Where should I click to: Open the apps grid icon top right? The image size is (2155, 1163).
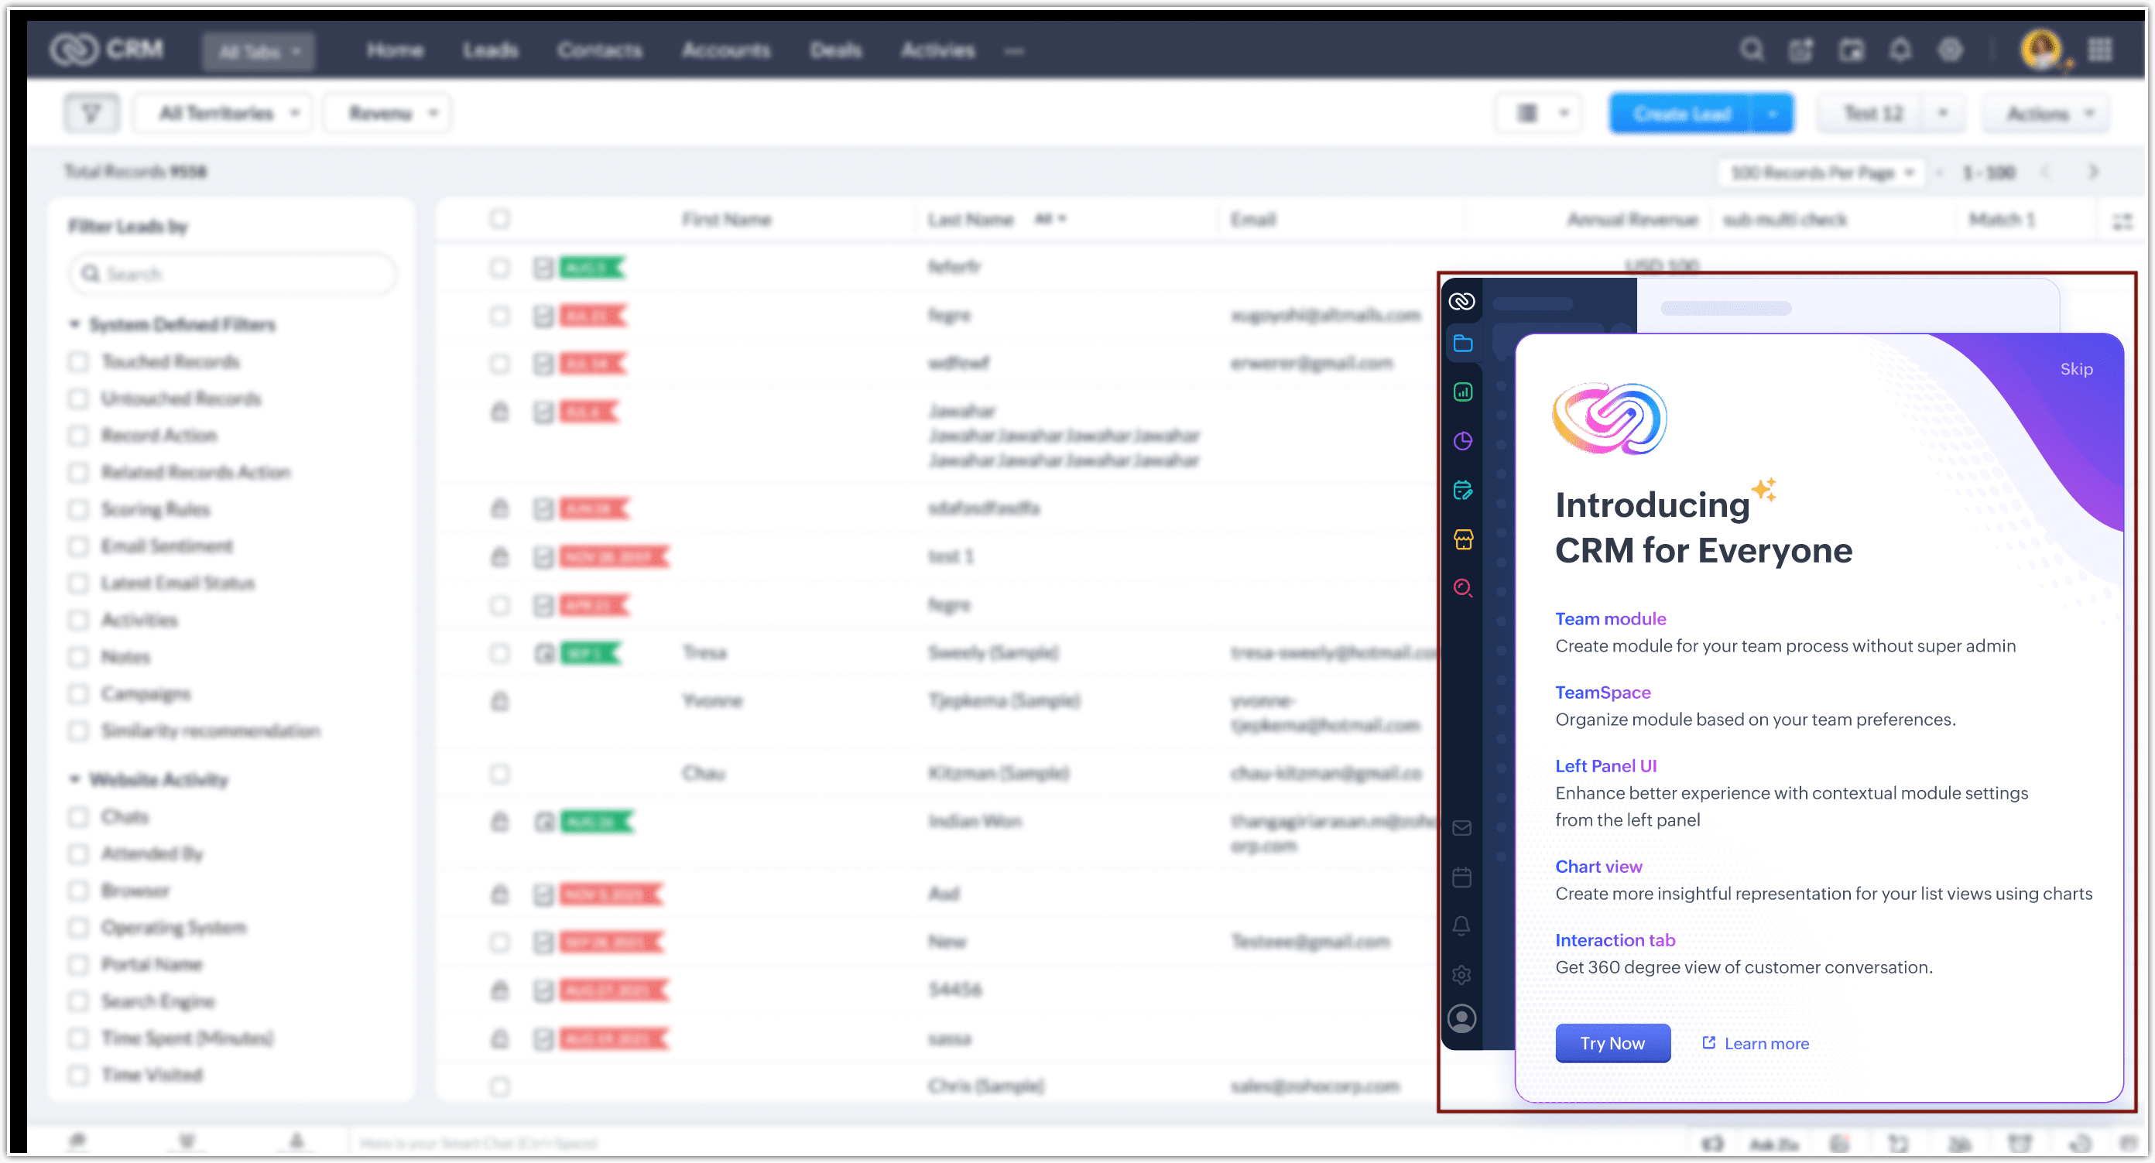click(2100, 50)
